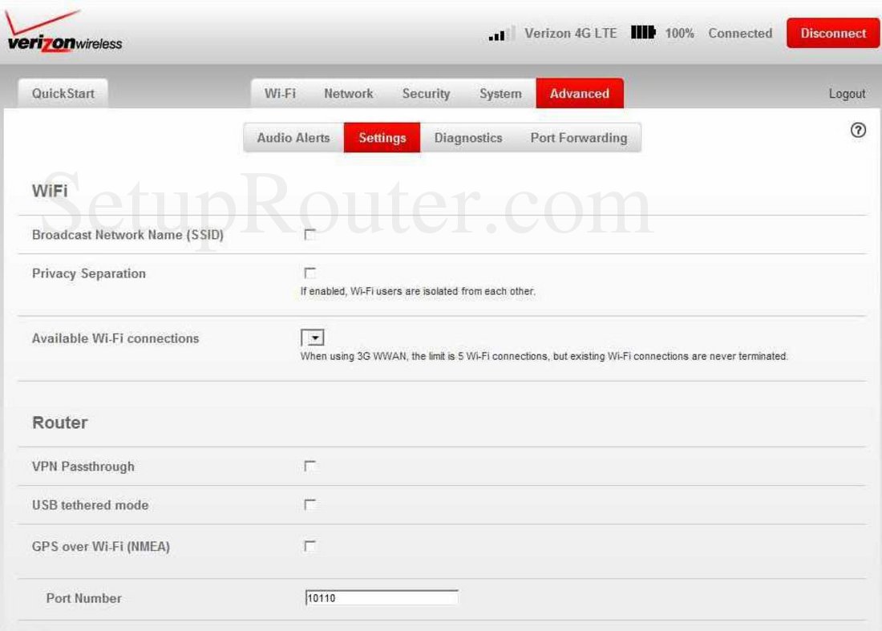This screenshot has width=882, height=631.
Task: Enable Broadcast Network Name (SSID) checkbox
Action: 310,234
